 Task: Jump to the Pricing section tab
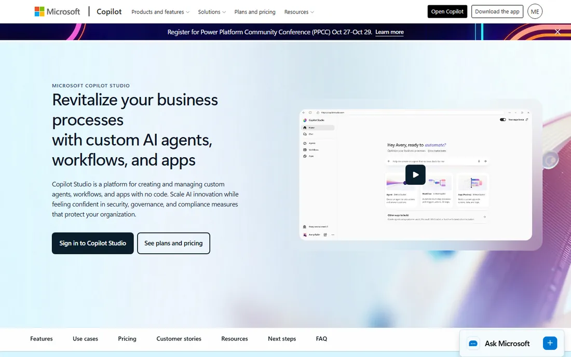(127, 339)
